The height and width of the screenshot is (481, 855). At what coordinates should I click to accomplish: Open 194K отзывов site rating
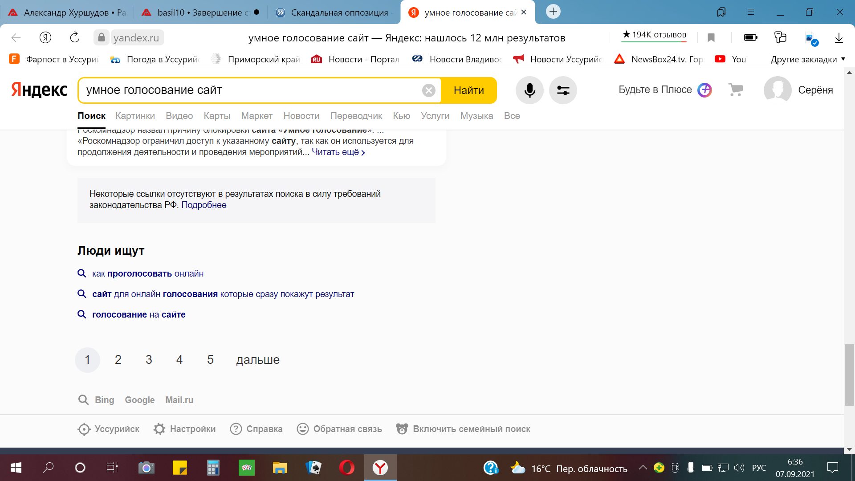[x=654, y=35]
